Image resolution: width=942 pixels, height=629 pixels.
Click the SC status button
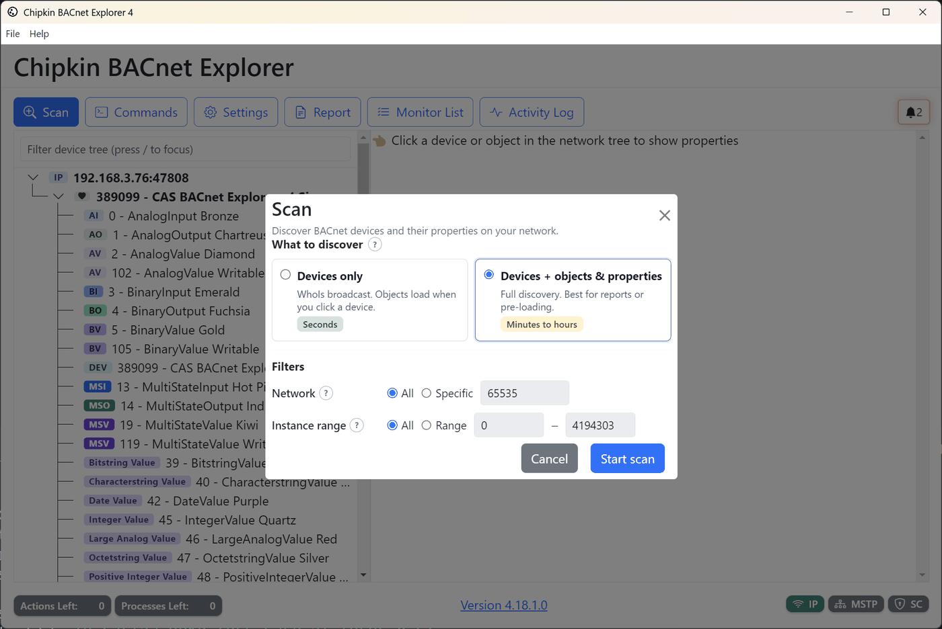[x=908, y=604]
